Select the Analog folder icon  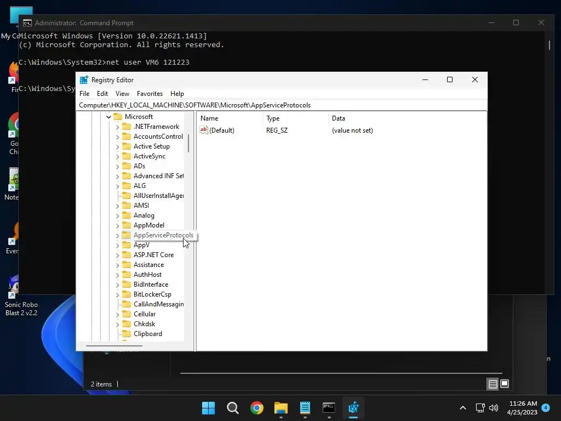click(127, 215)
